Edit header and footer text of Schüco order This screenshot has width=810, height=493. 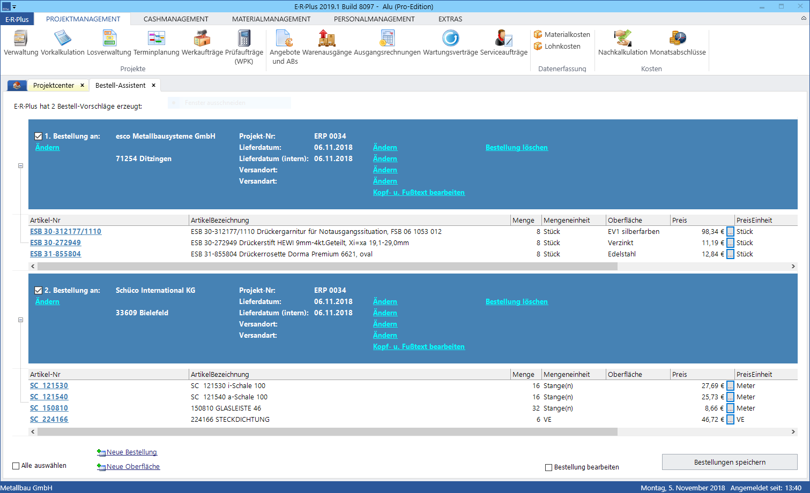[419, 346]
